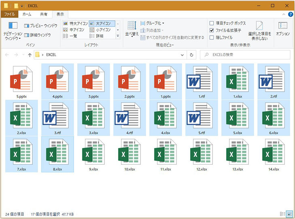Switch to details view in status bar

(x=282, y=214)
